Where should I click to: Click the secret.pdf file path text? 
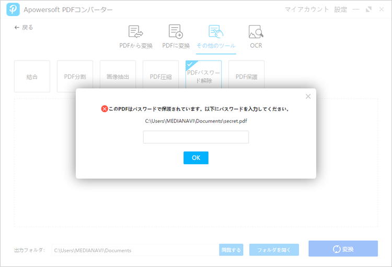(x=196, y=121)
